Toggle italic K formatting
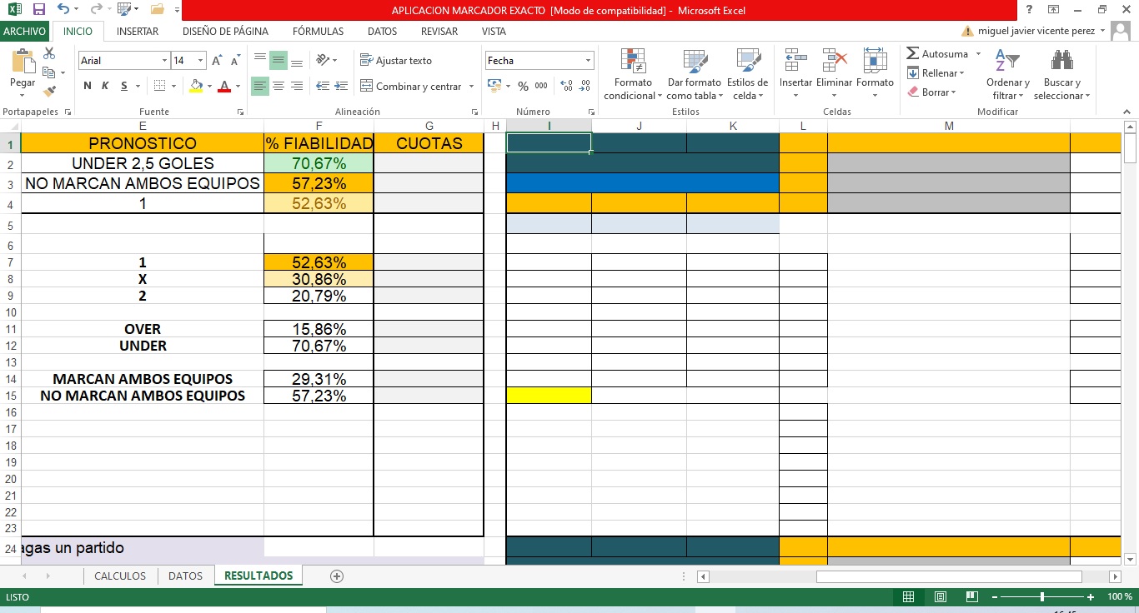The width and height of the screenshot is (1139, 613). [x=105, y=86]
